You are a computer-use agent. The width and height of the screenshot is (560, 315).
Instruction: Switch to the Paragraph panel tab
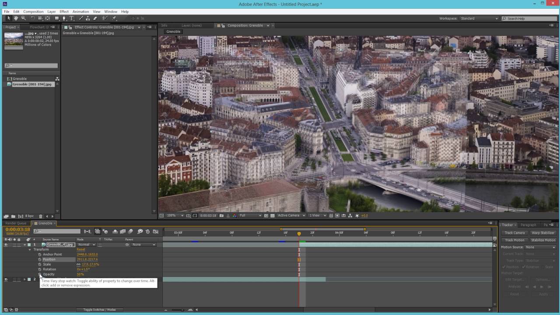pos(528,225)
